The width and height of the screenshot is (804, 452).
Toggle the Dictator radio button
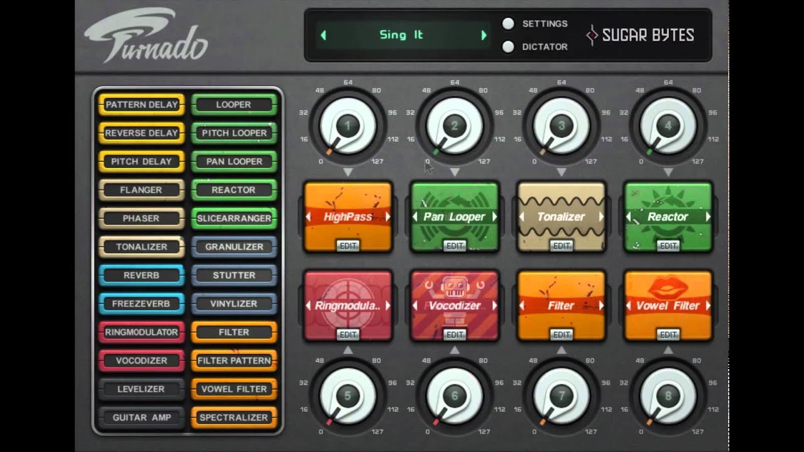point(508,46)
